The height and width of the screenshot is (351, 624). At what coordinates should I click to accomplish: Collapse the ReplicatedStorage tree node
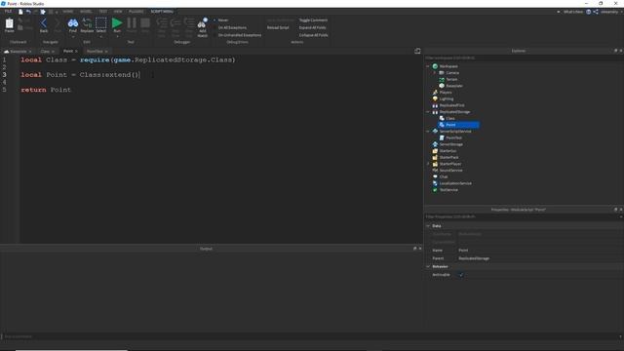(x=428, y=112)
